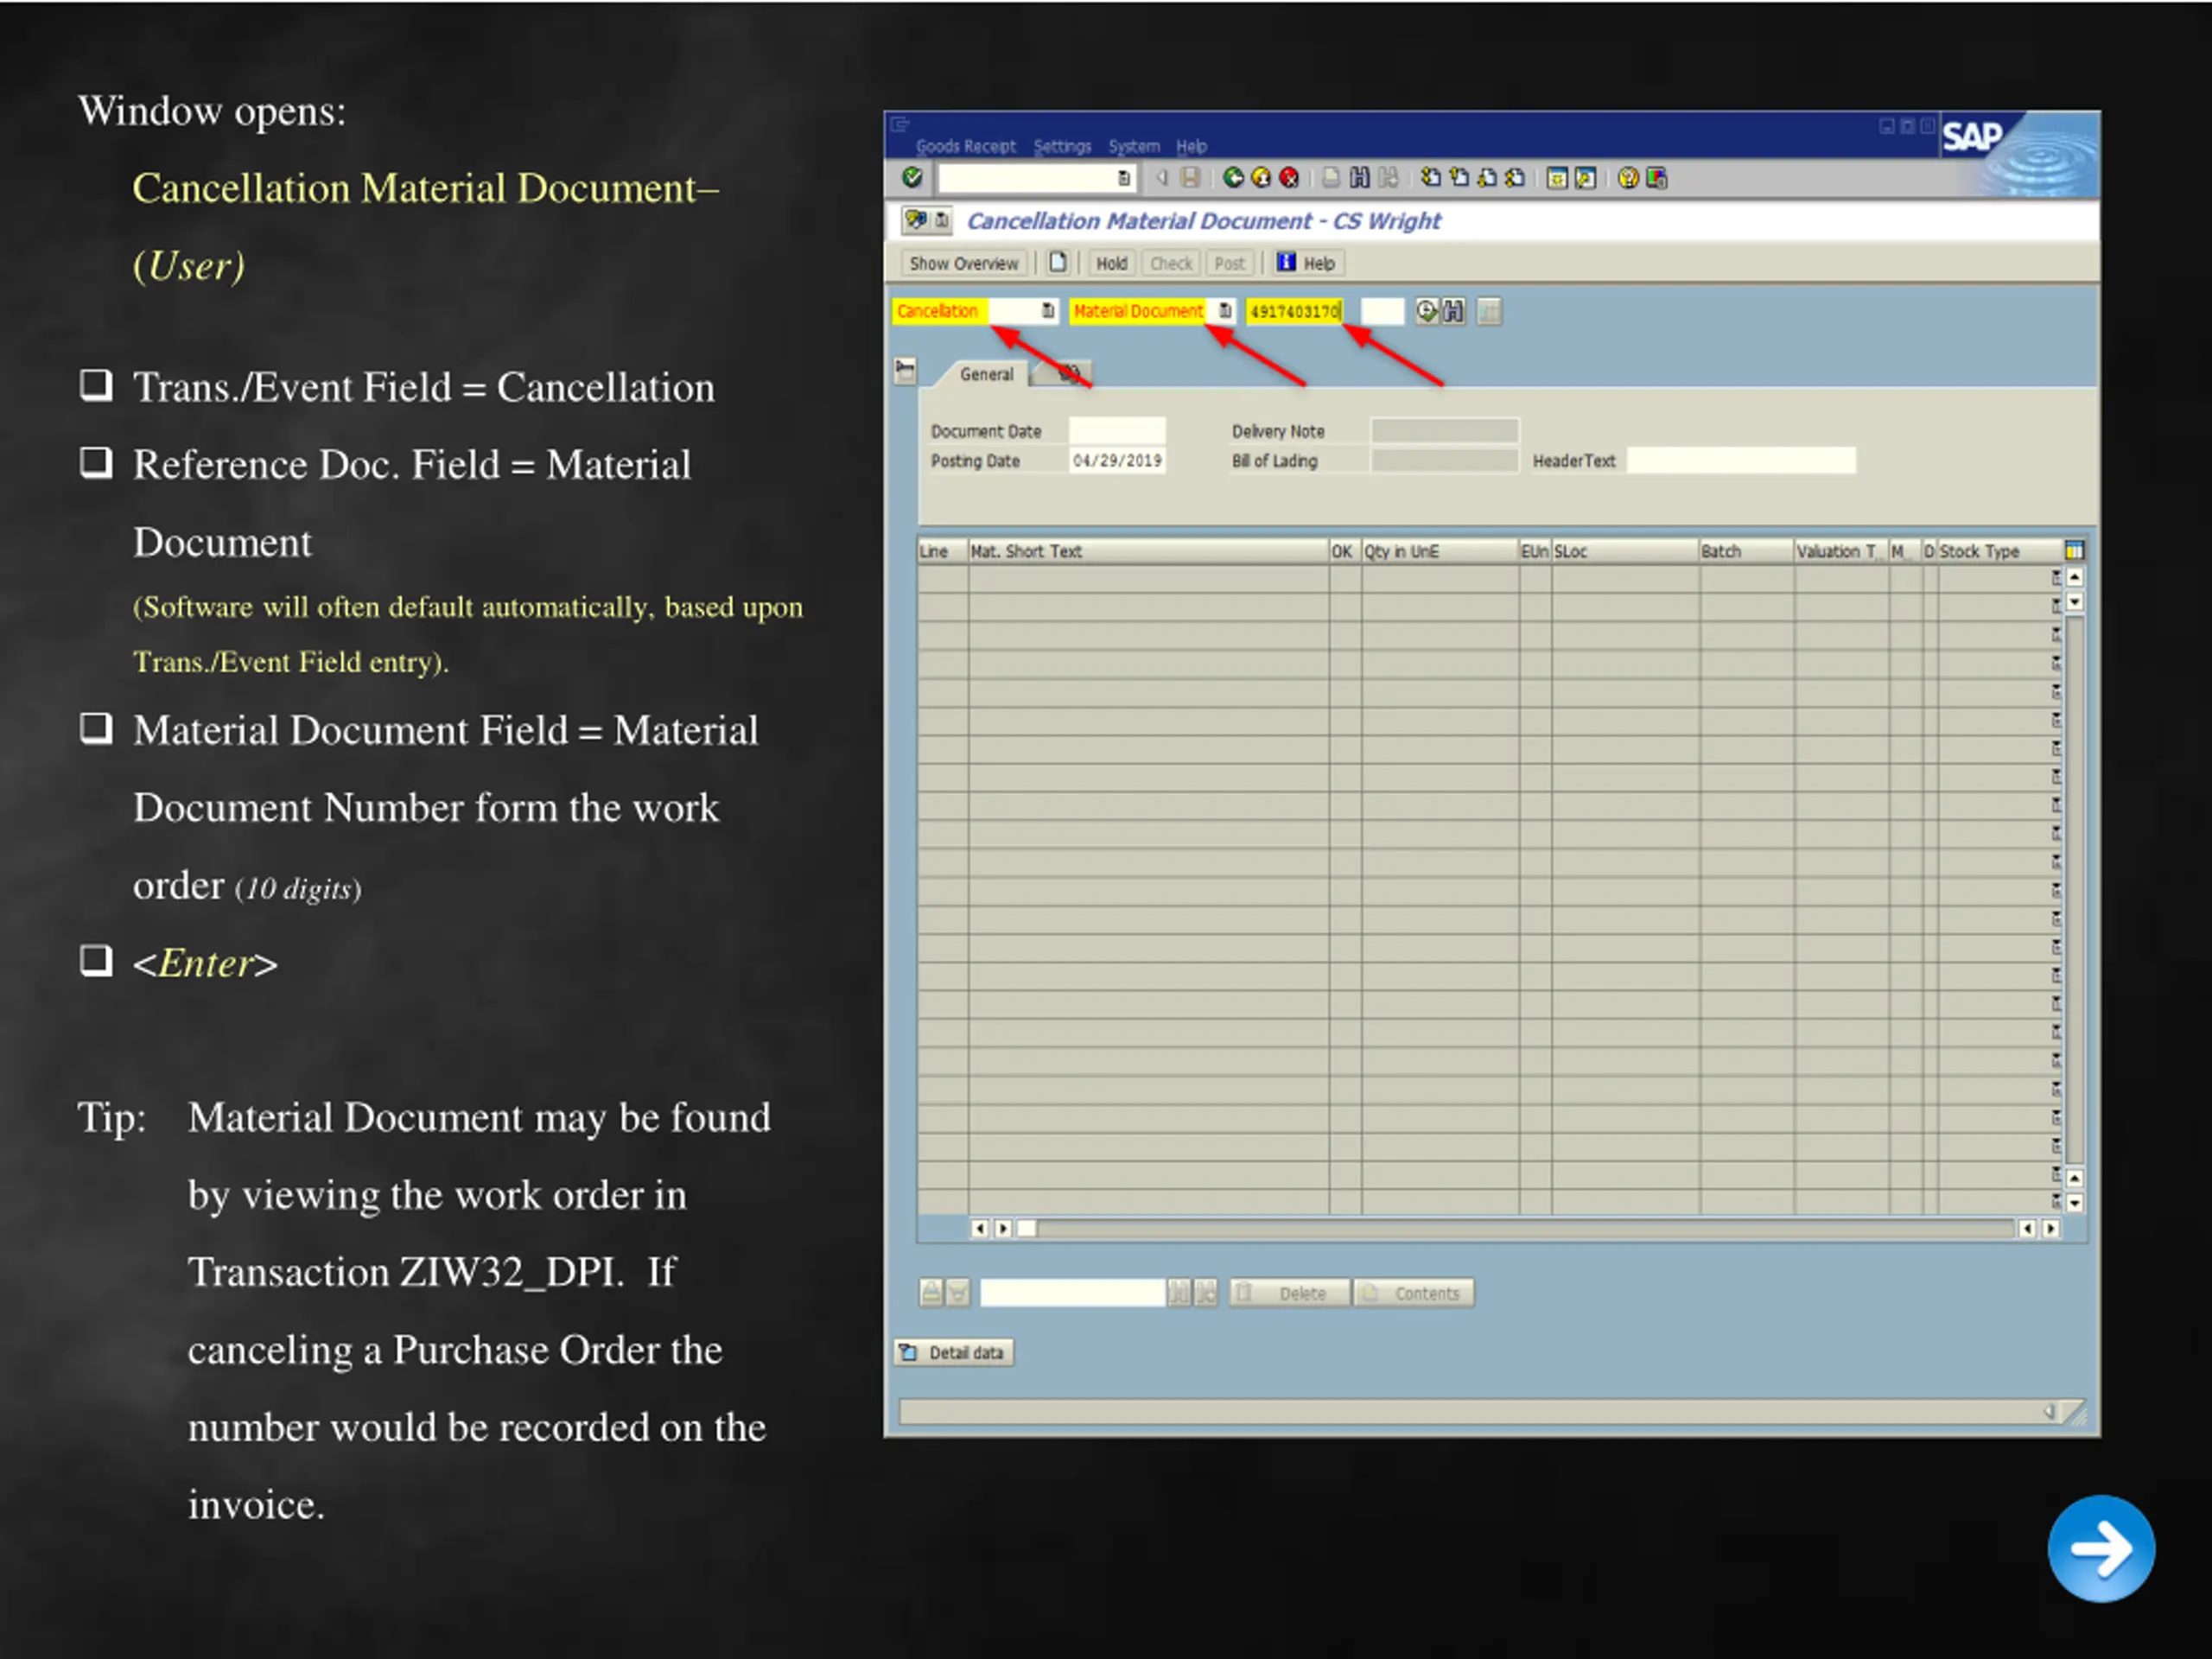Click the Find binoculars icon in toolbar

[x=1359, y=178]
